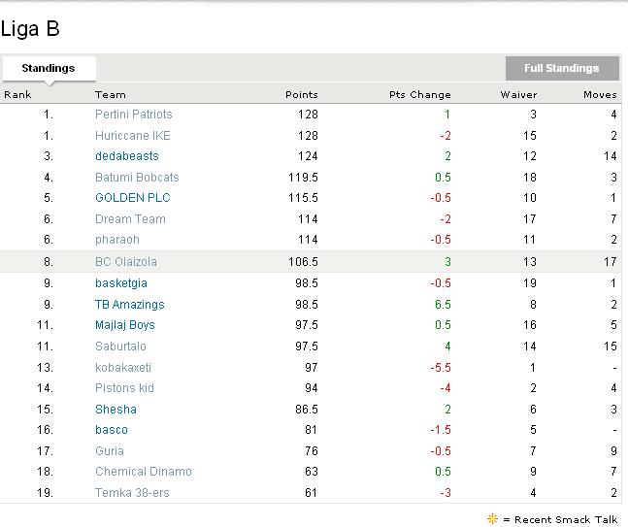Click the Points column header
The height and width of the screenshot is (527, 628).
[301, 94]
